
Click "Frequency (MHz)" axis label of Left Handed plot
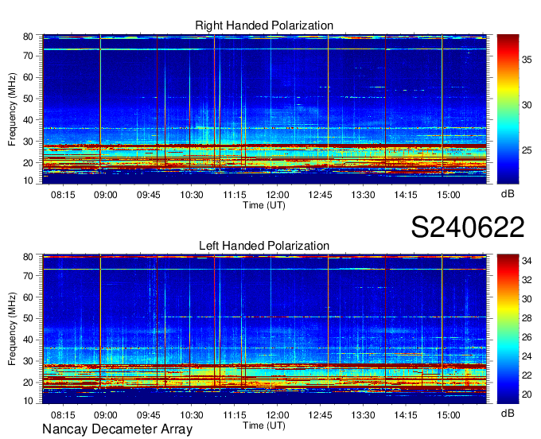tap(12, 329)
